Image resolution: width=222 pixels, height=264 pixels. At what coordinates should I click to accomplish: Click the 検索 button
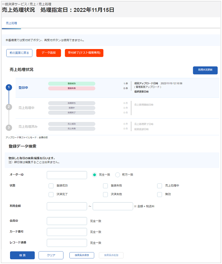tap(22, 255)
